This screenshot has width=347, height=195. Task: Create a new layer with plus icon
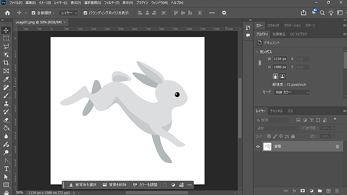(x=328, y=191)
